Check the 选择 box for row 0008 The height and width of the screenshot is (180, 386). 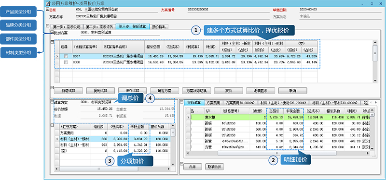66,62
